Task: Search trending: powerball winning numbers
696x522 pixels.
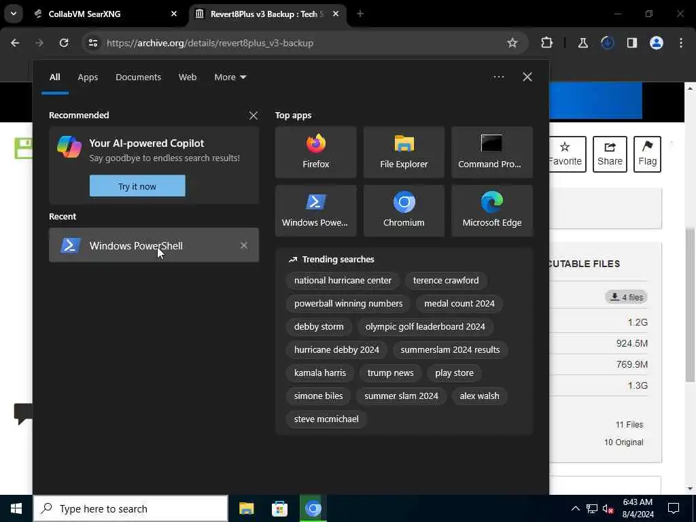Action: [x=348, y=304]
